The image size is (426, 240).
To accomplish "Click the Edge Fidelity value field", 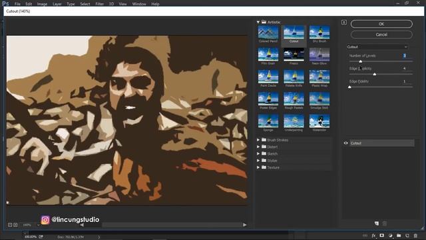I will (406, 81).
